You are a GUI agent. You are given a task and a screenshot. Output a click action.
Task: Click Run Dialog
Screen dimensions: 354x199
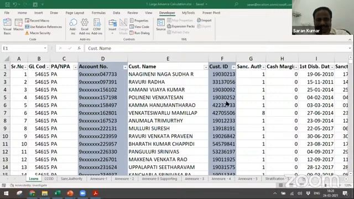coord(140,33)
